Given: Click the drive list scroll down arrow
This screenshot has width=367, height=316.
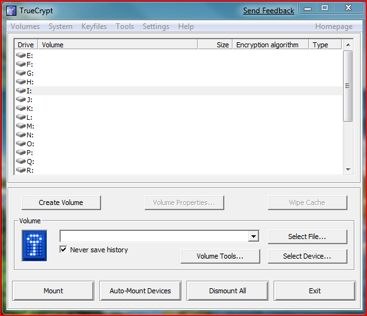Looking at the screenshot, I should click(348, 170).
